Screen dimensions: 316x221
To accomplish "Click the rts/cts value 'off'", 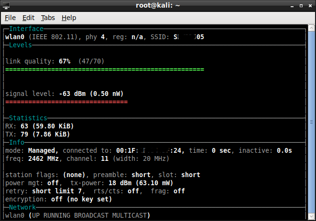I will pos(133,191).
